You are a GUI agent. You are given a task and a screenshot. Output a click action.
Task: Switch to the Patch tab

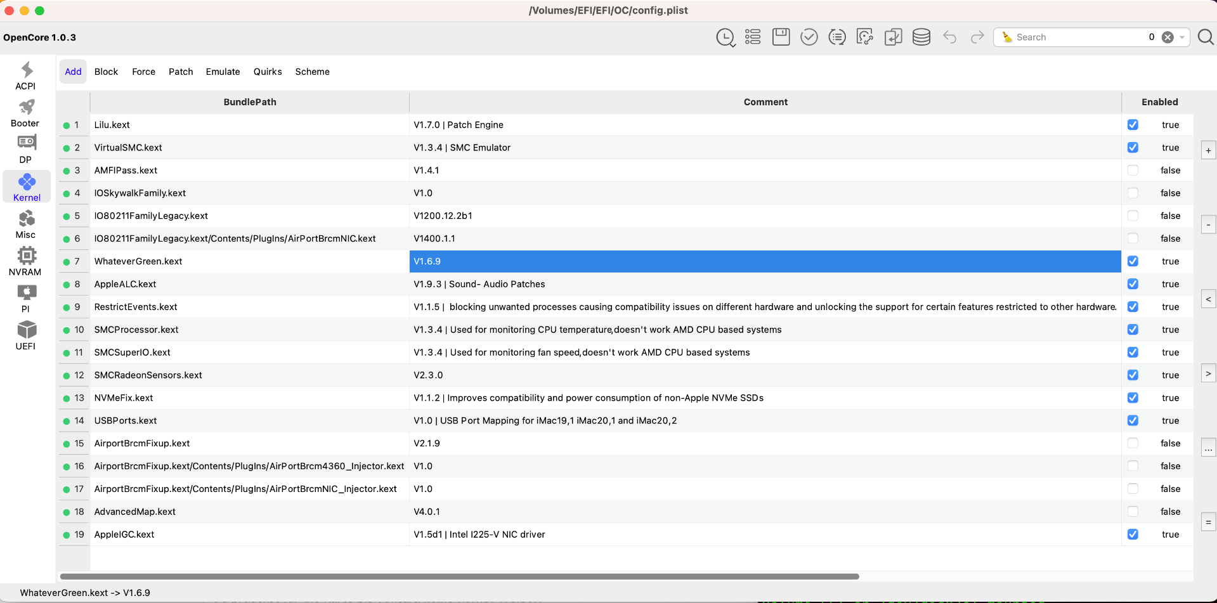(x=181, y=72)
